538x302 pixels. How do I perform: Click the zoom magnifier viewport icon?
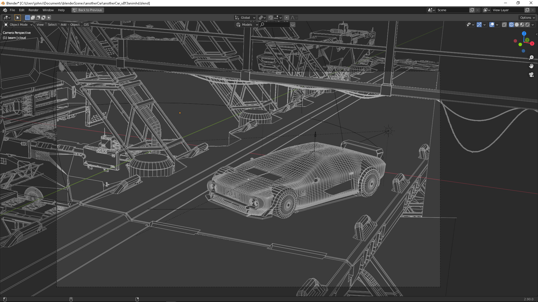(531, 58)
